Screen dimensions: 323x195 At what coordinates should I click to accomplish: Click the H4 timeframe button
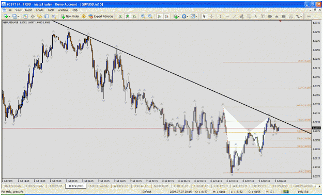click(309, 17)
